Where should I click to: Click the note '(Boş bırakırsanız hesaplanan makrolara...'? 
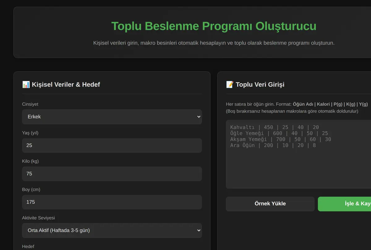pyautogui.click(x=292, y=111)
